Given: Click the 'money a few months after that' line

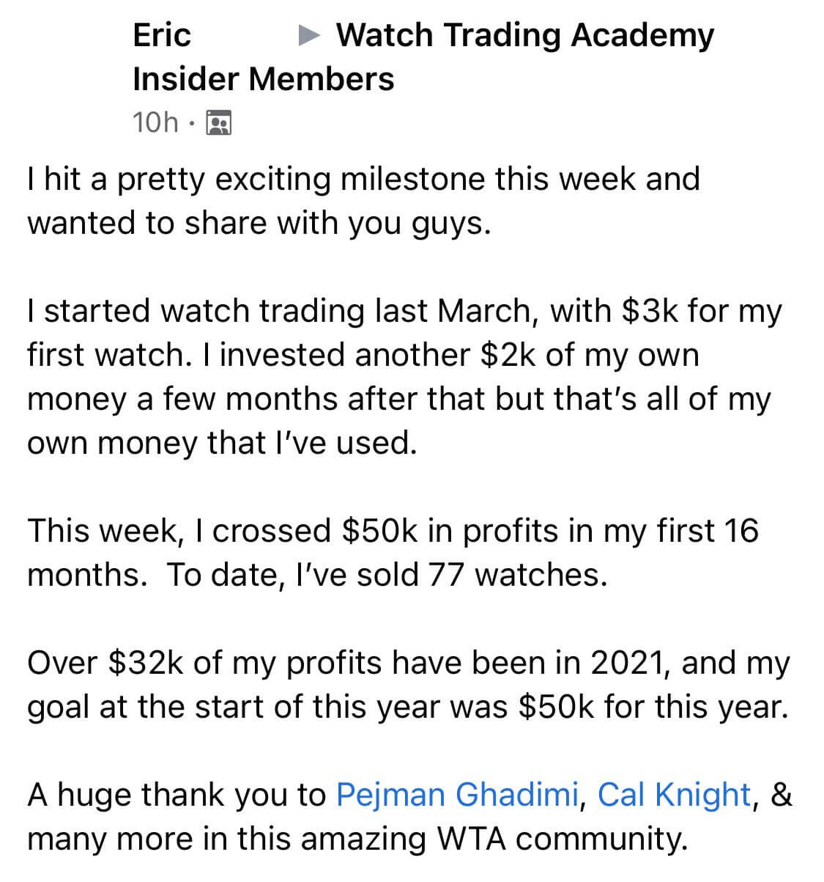Looking at the screenshot, I should coord(398,399).
